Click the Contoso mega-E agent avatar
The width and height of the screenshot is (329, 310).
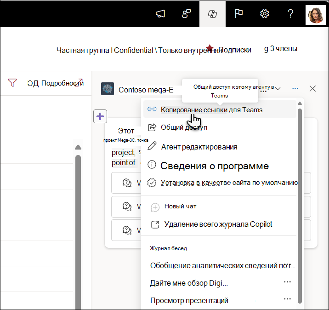108,89
